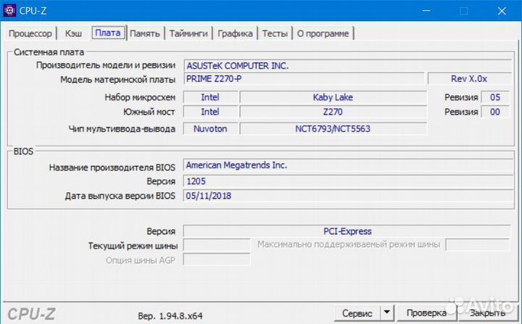522x324 pixels.
Task: Click the American Megatrends Inc. field
Action: click(343, 166)
